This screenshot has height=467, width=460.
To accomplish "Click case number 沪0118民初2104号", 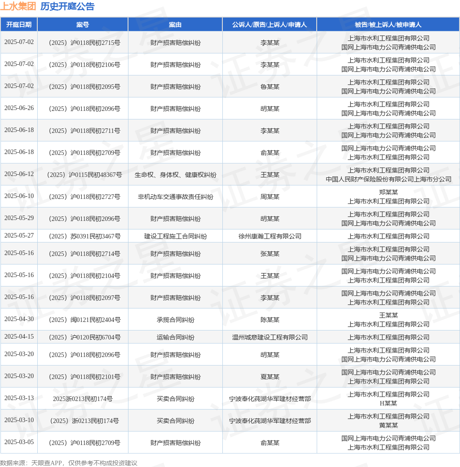I will pos(84,276).
